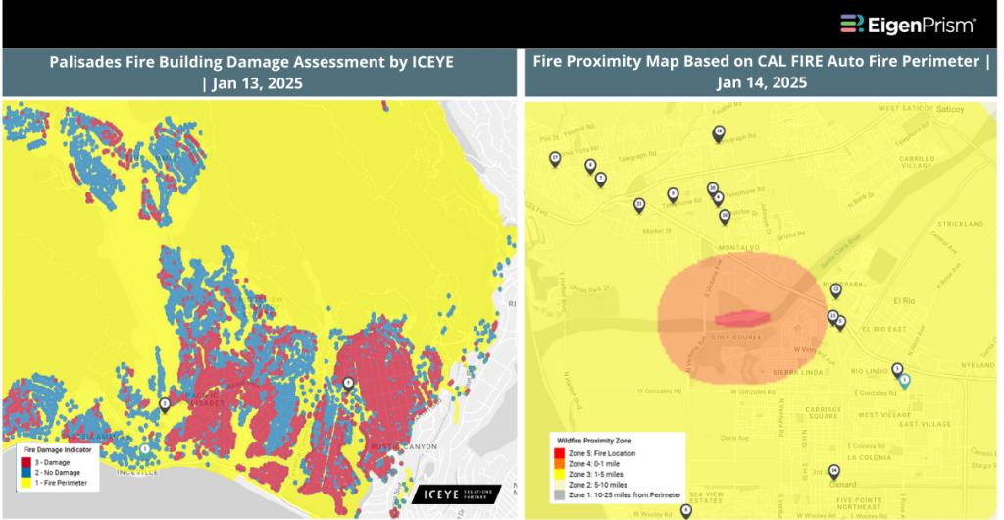Click map marker 1 near Inceville
The image size is (1004, 520).
pyautogui.click(x=145, y=451)
